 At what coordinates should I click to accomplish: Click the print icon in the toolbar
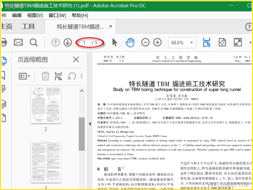[4, 42]
